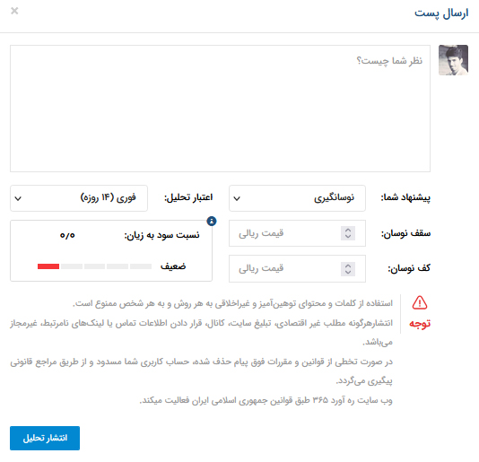This screenshot has height=462, width=479.
Task: Open the پیشنهاد شما dropdown showing نوسانگیری
Action: coord(297,198)
